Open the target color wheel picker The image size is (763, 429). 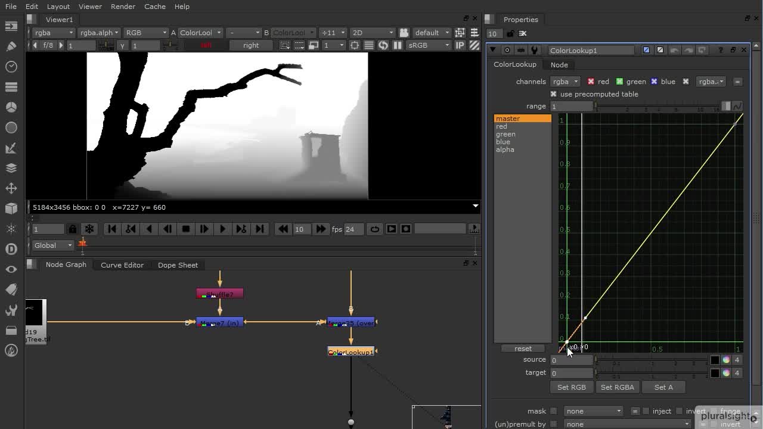[x=725, y=373]
